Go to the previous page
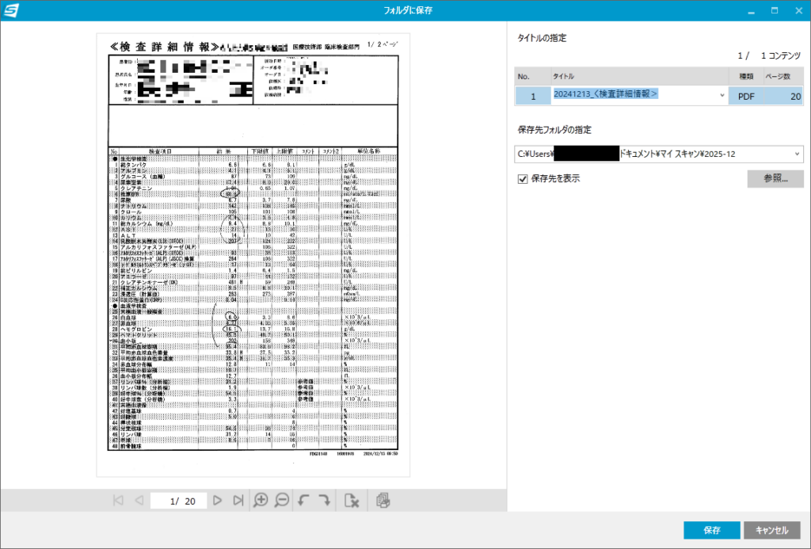Screen dimensions: 811x549 tap(139, 501)
